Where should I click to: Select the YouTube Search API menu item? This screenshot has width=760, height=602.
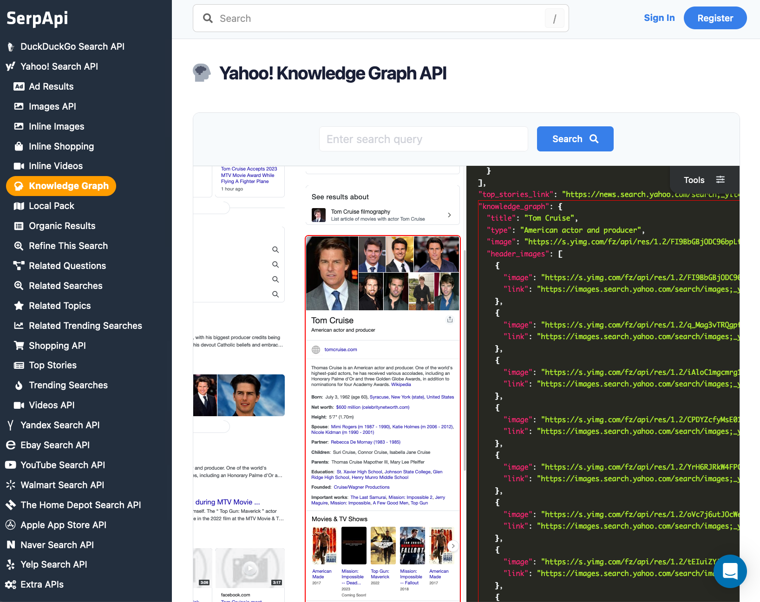coord(63,465)
